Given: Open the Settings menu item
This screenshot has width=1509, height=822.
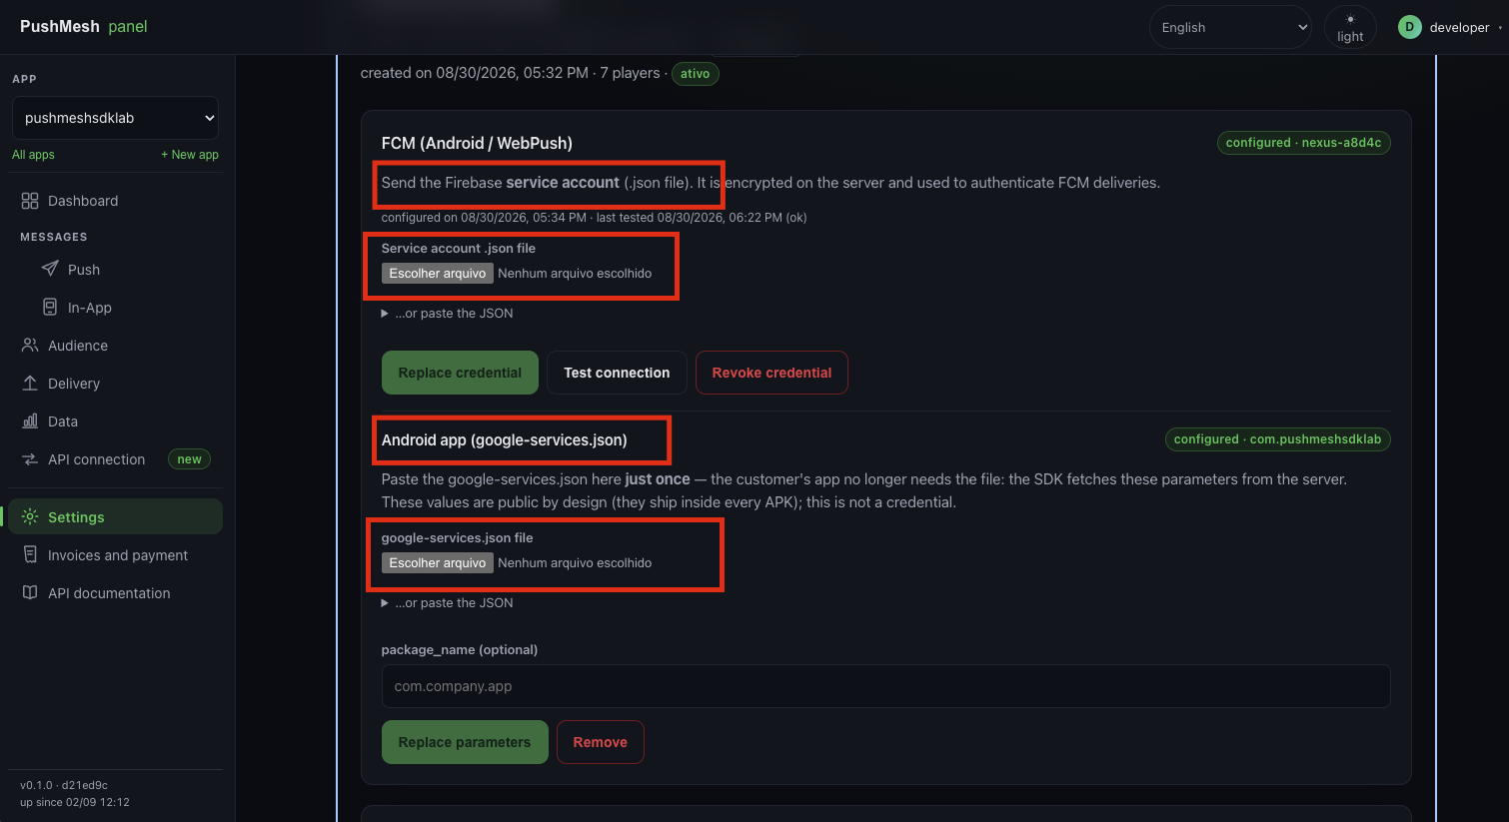Looking at the screenshot, I should [x=115, y=516].
